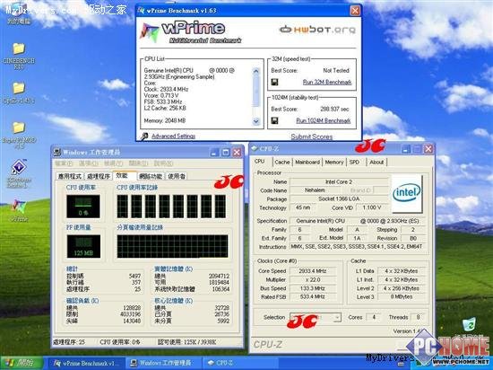493x370 pixels.
Task: Open the fifth (說明) menu in Task Manager
Action: (x=163, y=163)
